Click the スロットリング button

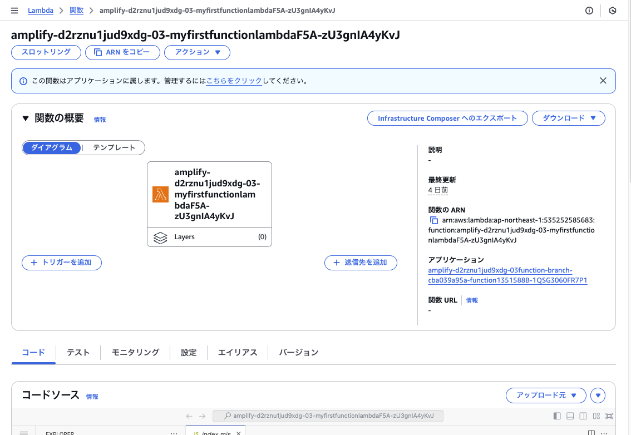coord(46,52)
